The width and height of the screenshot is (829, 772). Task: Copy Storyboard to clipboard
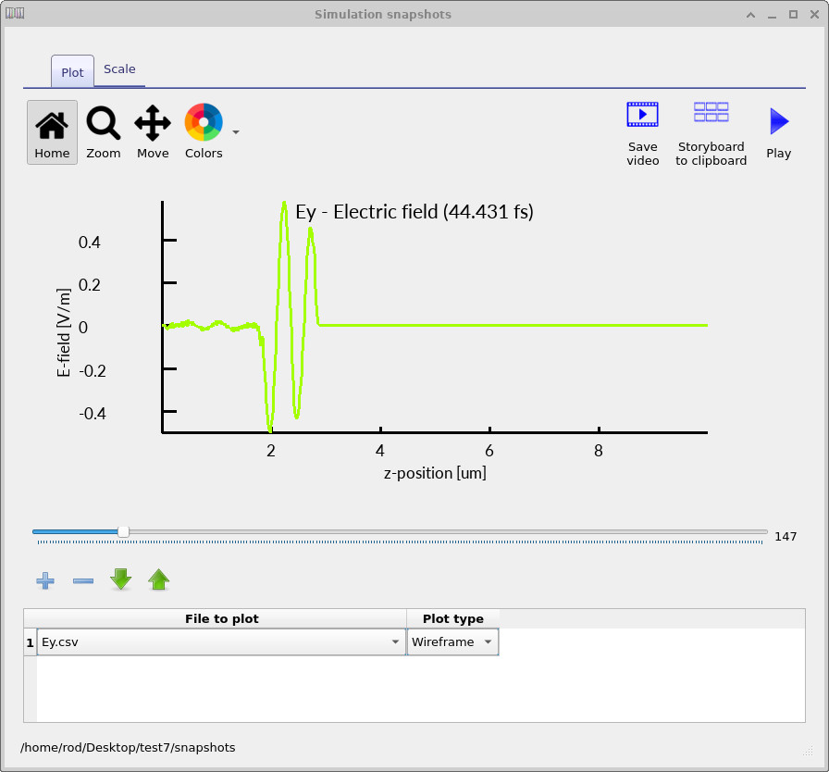(x=711, y=134)
